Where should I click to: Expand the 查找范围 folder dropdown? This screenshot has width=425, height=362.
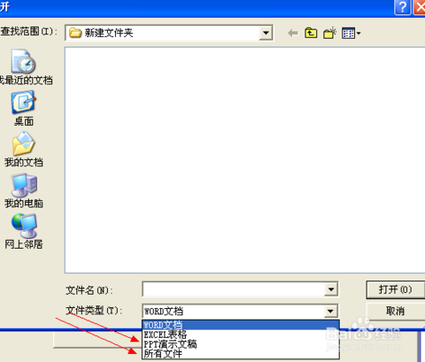pos(266,33)
